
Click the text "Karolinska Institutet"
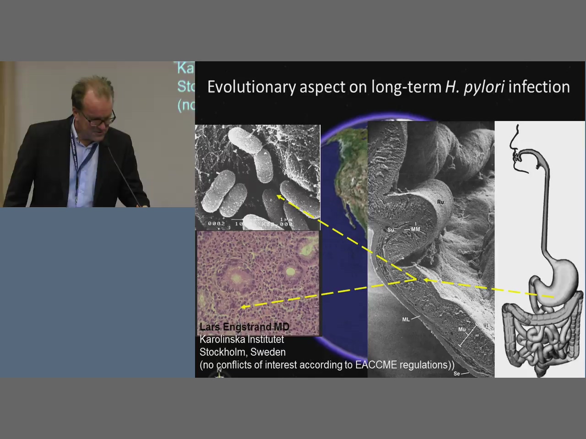tap(242, 339)
